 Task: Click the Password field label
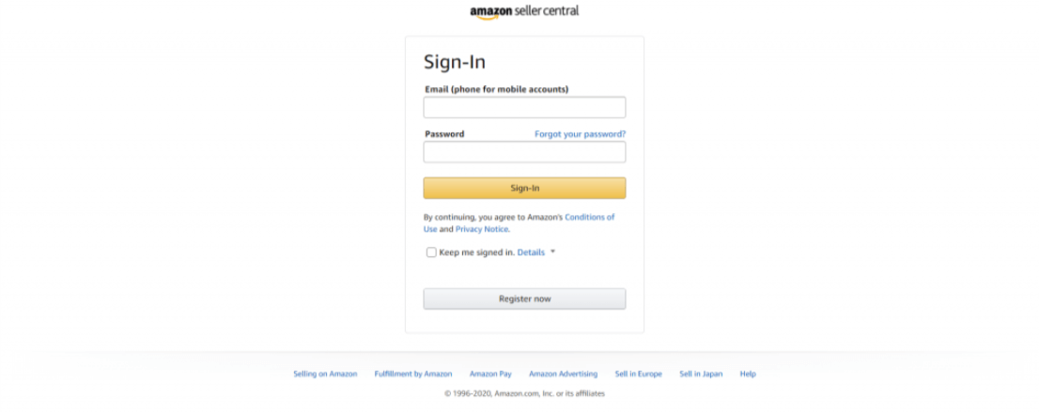click(x=444, y=134)
